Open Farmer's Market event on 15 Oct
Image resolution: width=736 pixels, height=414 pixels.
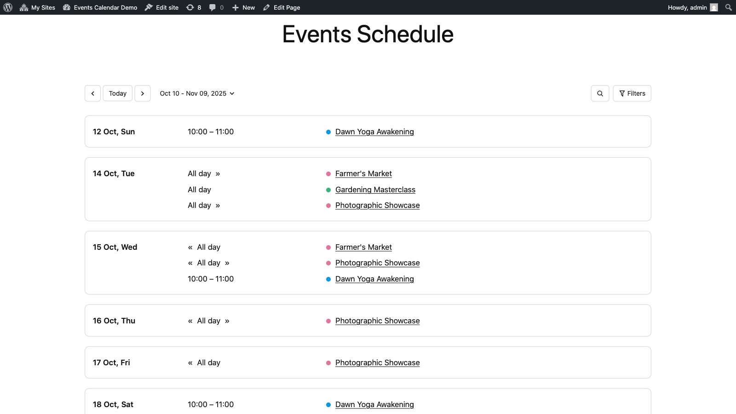[363, 247]
